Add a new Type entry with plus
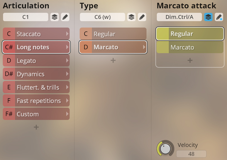Image resolution: width=227 pixels, height=160 pixels. [x=113, y=60]
